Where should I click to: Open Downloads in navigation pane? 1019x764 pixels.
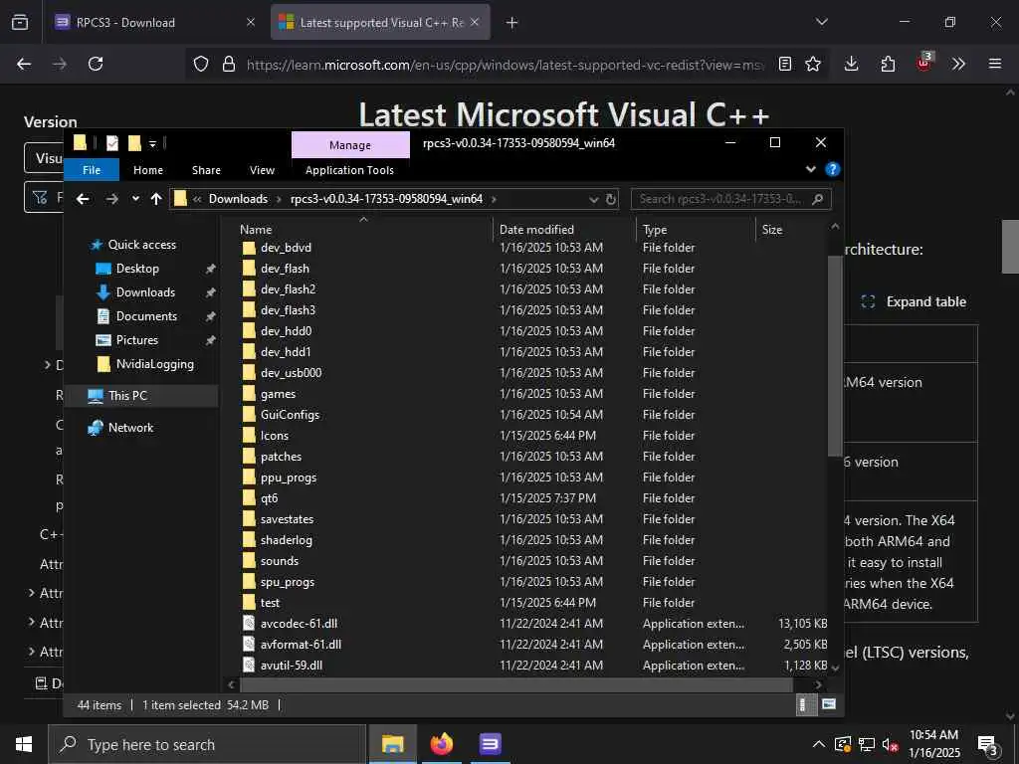(x=145, y=292)
